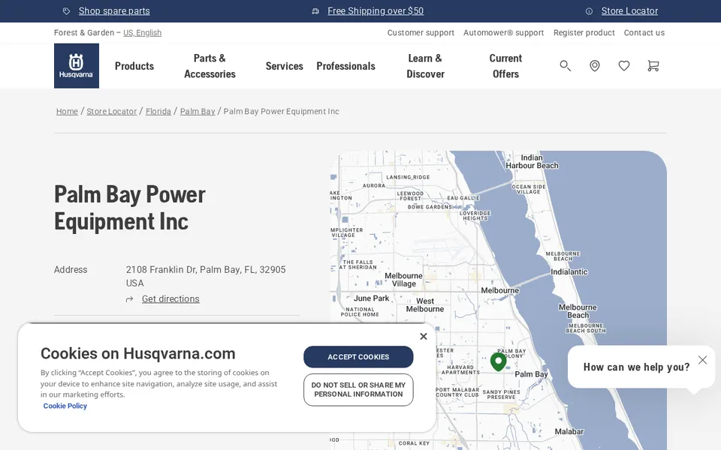721x450 pixels.
Task: Click the Melbourne label on the map
Action: click(x=500, y=291)
